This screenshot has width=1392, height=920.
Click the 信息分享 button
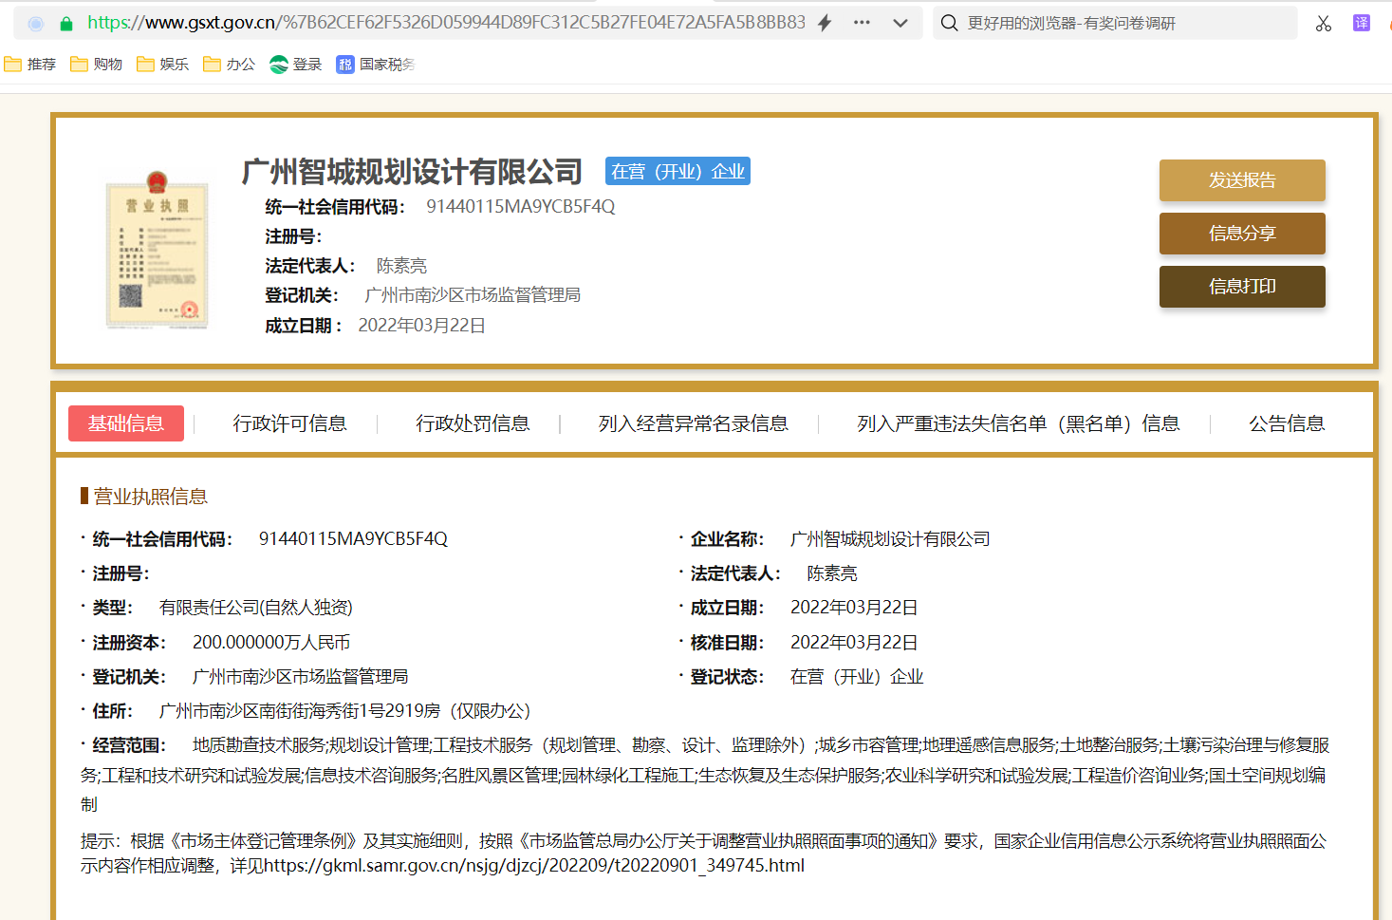1241,233
